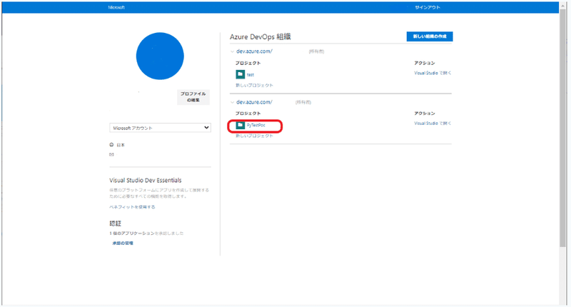
Task: Click the first dev.azure.com organization link
Action: click(x=254, y=51)
